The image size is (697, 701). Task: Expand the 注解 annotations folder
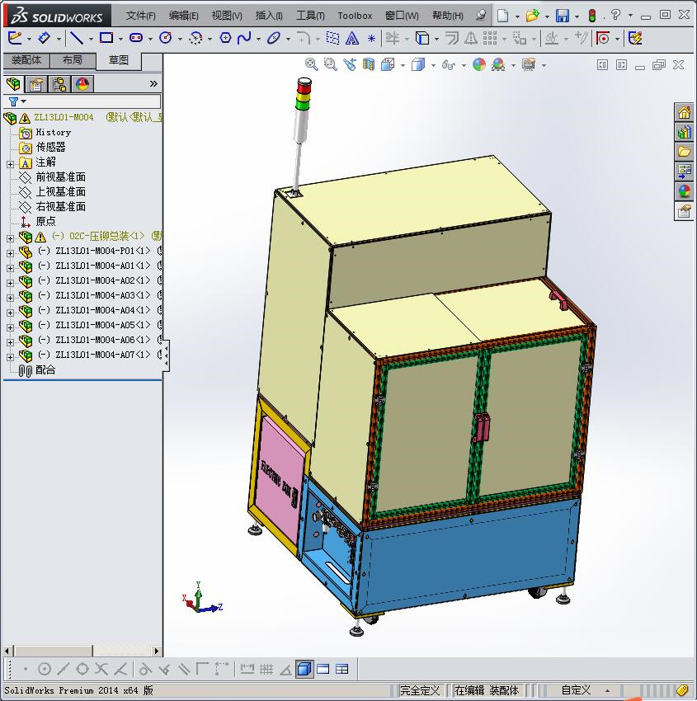[x=10, y=164]
